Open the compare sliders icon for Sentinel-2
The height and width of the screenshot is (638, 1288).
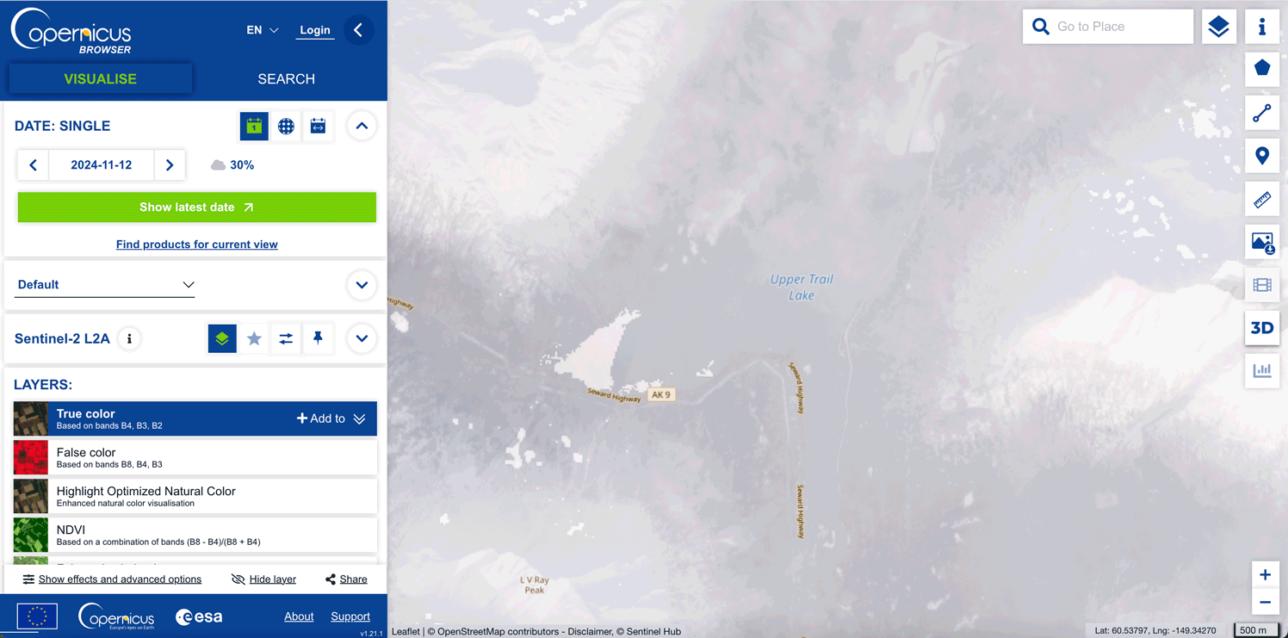286,338
